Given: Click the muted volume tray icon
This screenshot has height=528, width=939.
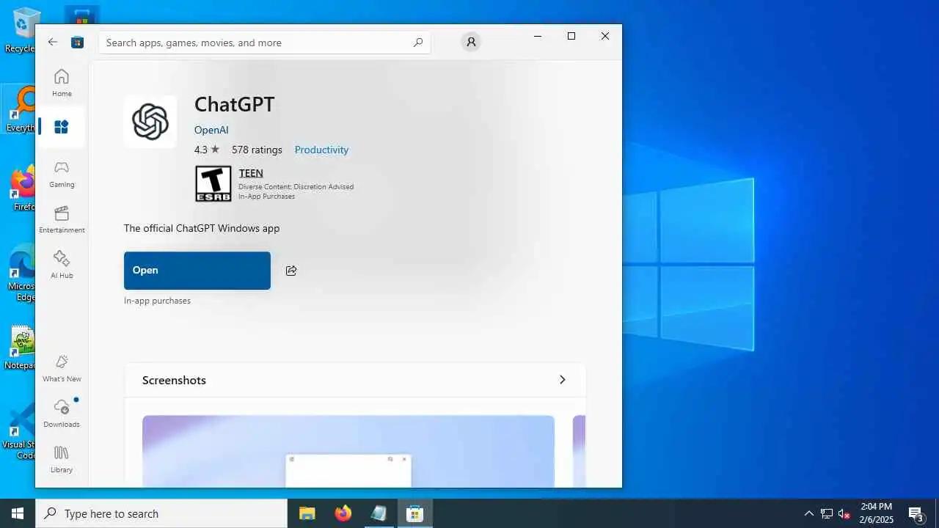Looking at the screenshot, I should 844,513.
